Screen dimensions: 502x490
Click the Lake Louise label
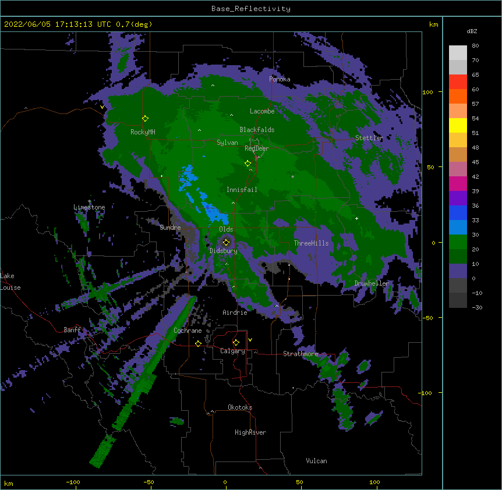pyautogui.click(x=9, y=282)
